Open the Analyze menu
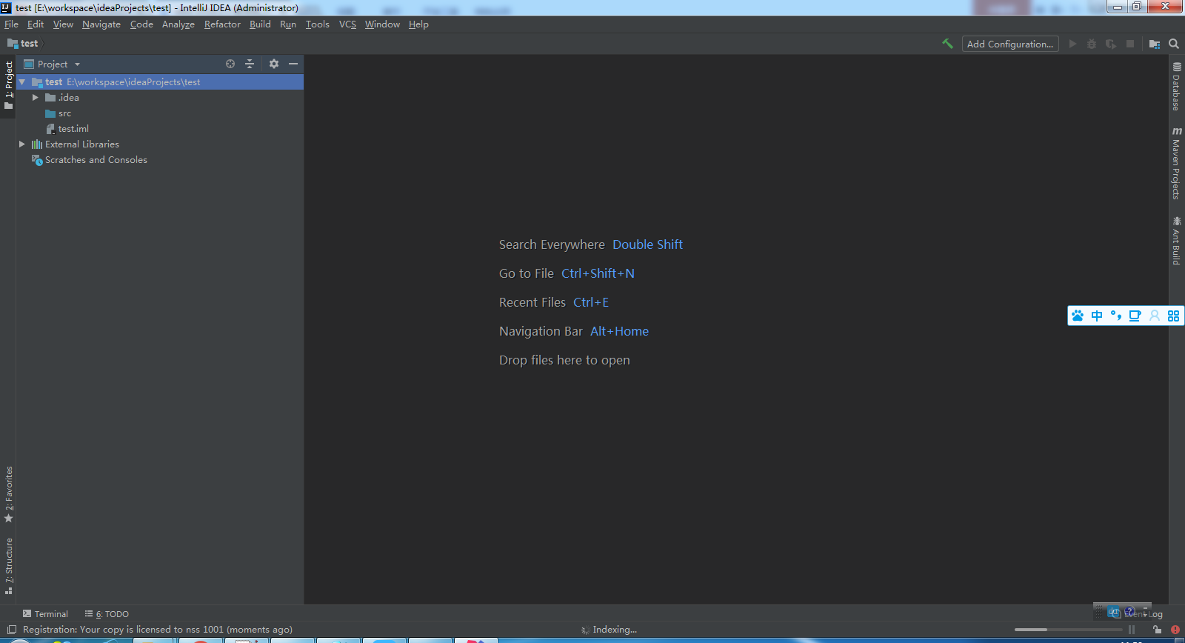This screenshot has width=1185, height=643. point(178,24)
